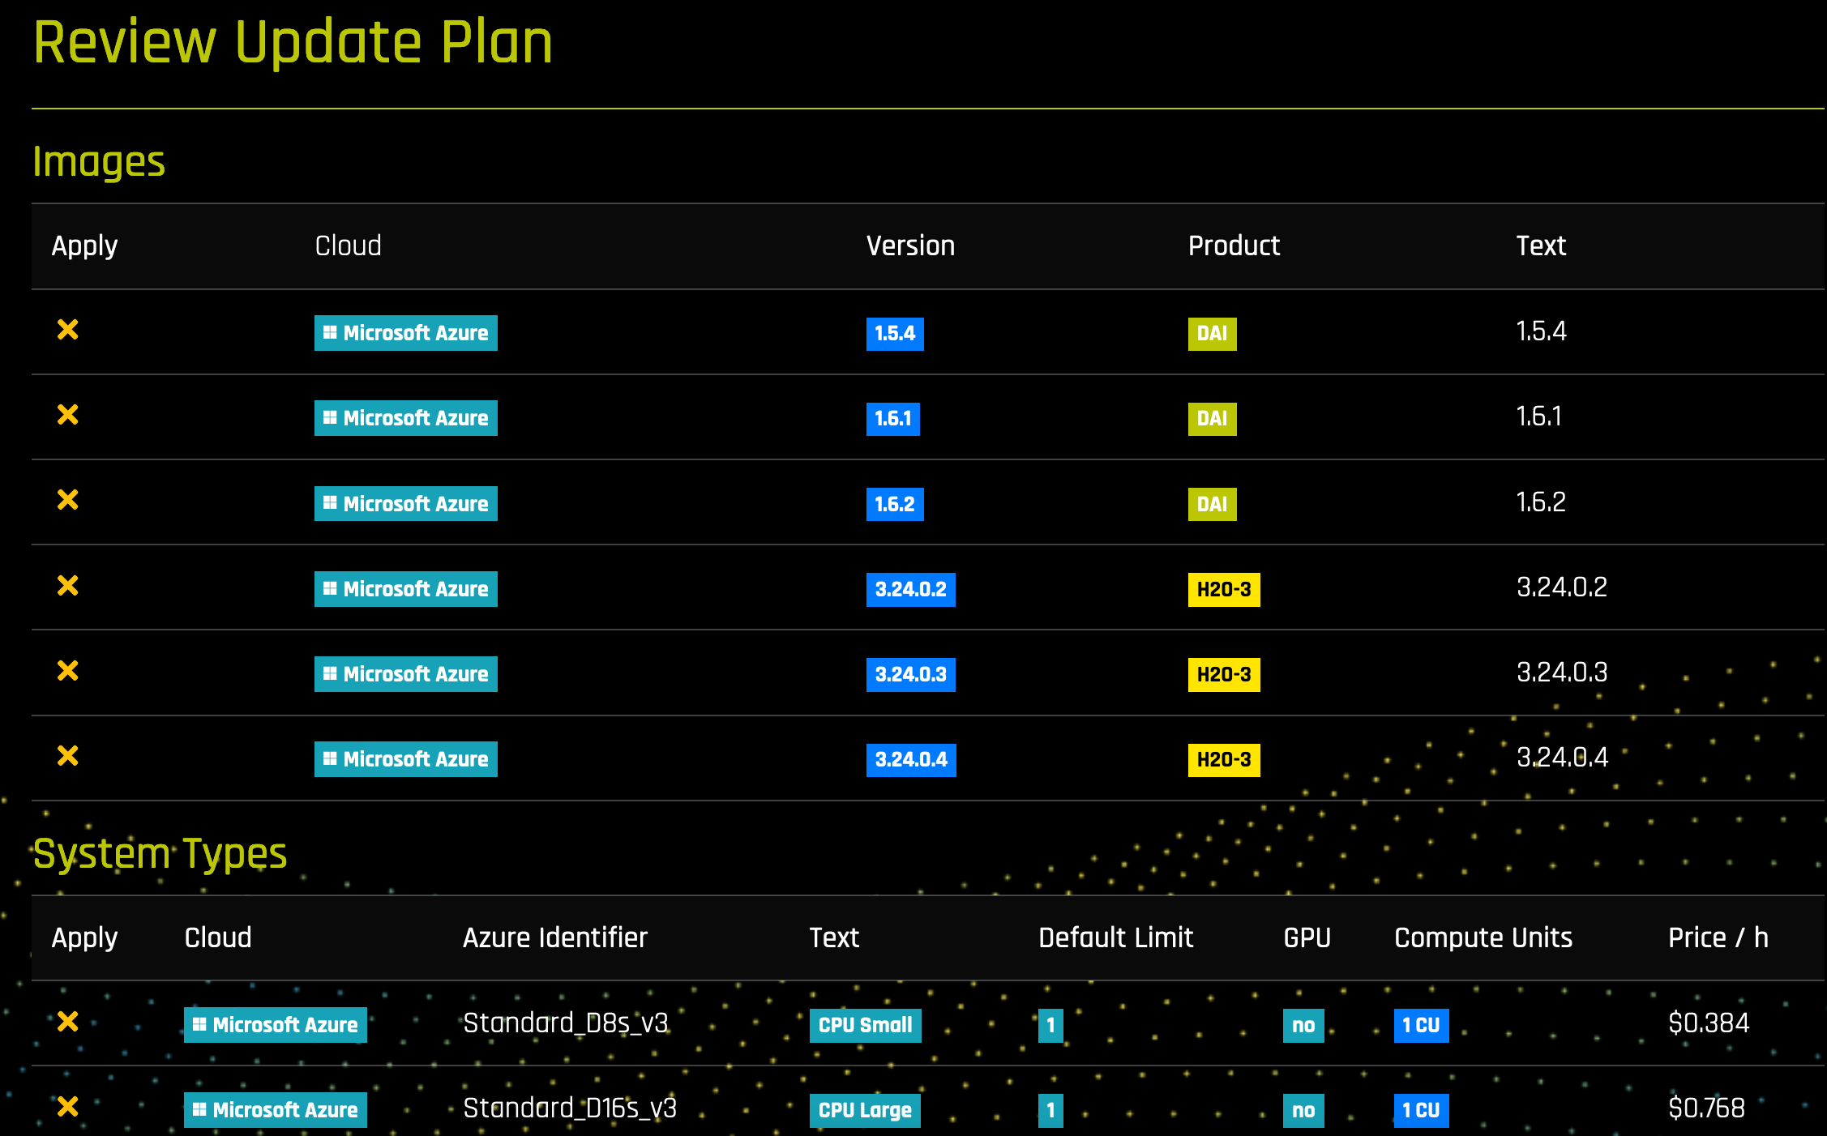Click the Price / h column header
1827x1136 pixels.
(1718, 937)
